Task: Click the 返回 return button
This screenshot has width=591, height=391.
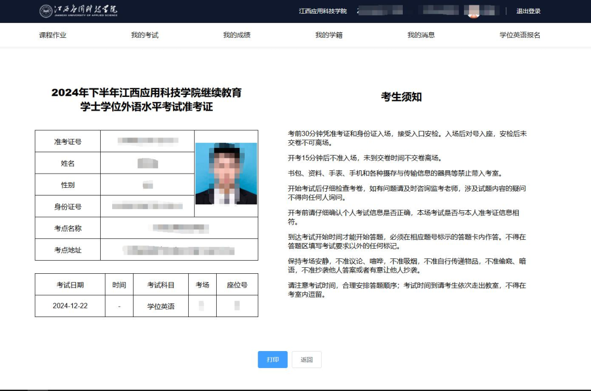Action: (306, 360)
